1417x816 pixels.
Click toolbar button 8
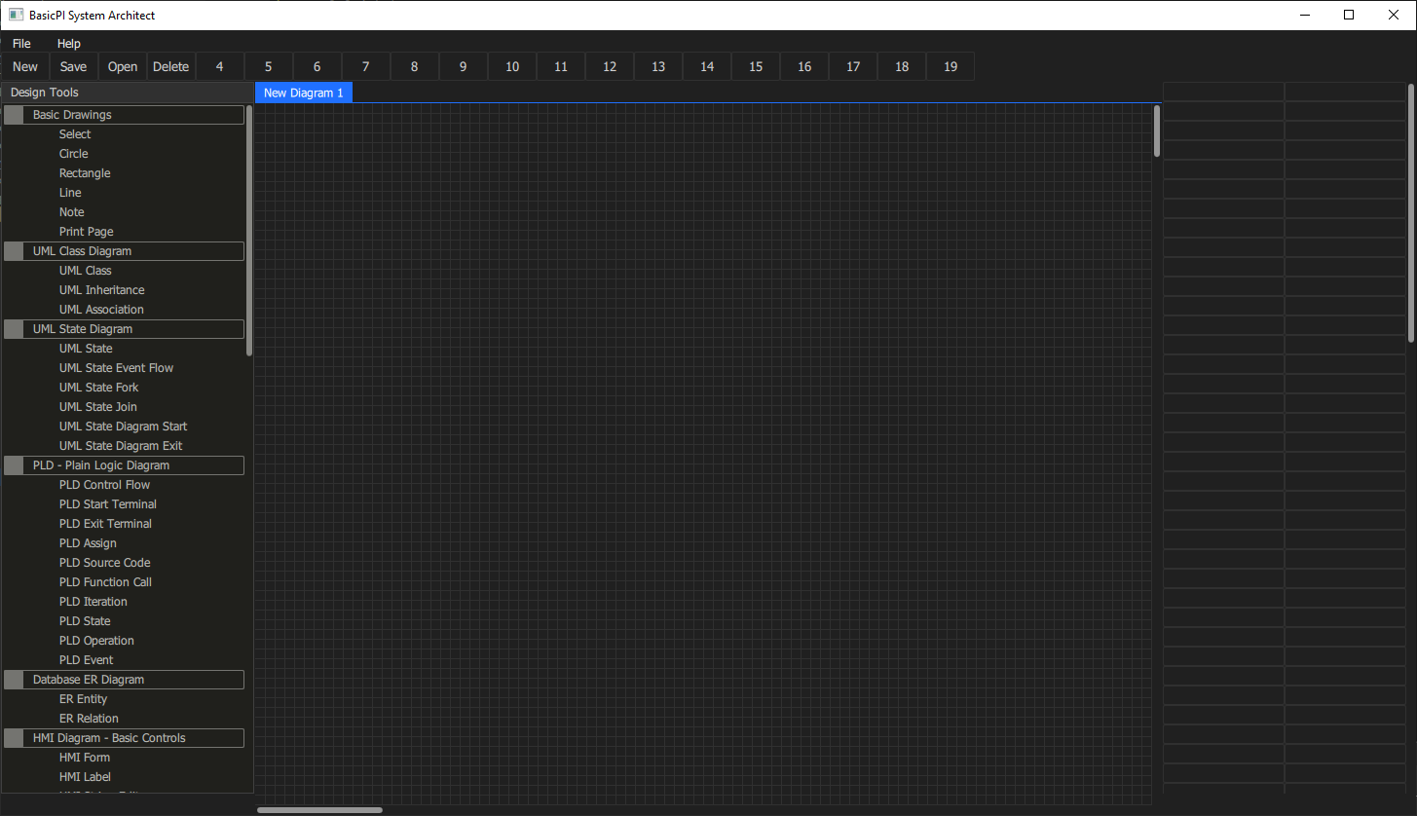(415, 66)
